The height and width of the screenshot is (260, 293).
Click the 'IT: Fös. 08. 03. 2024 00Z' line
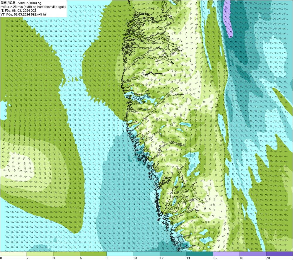[18, 11]
